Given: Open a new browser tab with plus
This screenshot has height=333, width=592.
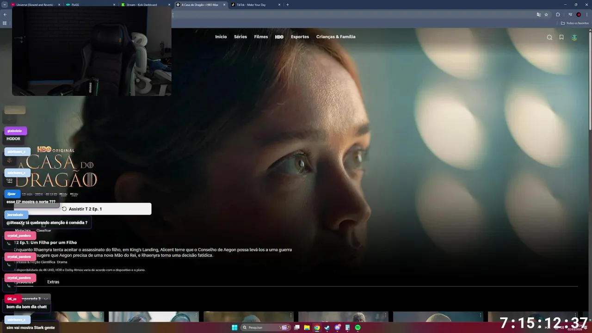Looking at the screenshot, I should tap(288, 5).
